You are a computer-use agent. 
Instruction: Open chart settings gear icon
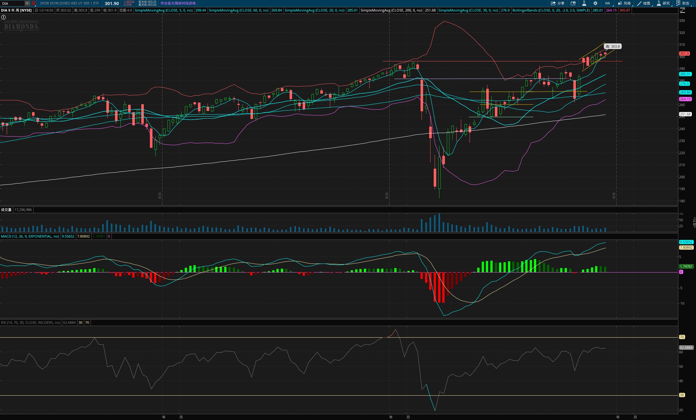point(595,3)
